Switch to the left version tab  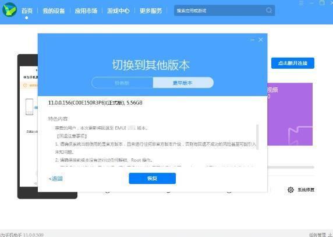pyautogui.click(x=122, y=83)
